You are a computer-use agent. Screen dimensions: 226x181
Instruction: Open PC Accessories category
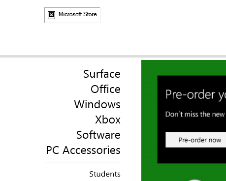83,150
